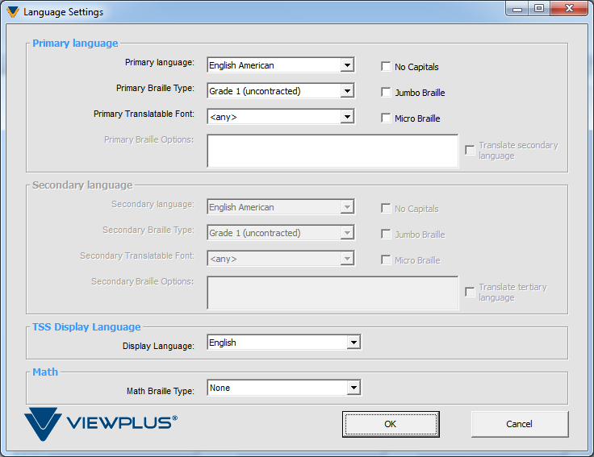Check the primary Micro Braille option

[387, 118]
